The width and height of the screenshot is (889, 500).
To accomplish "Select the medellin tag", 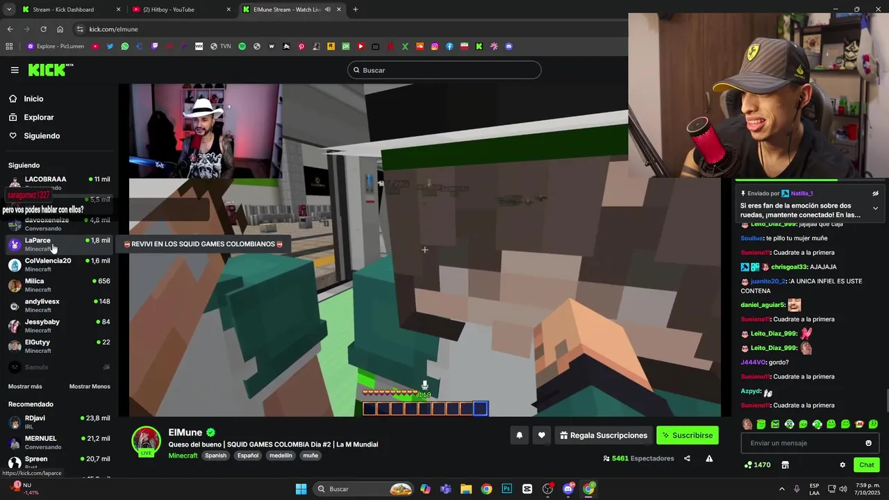I will [281, 456].
